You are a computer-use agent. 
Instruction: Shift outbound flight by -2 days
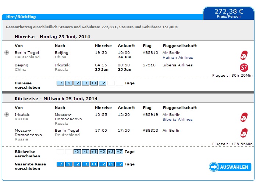tap(77, 83)
